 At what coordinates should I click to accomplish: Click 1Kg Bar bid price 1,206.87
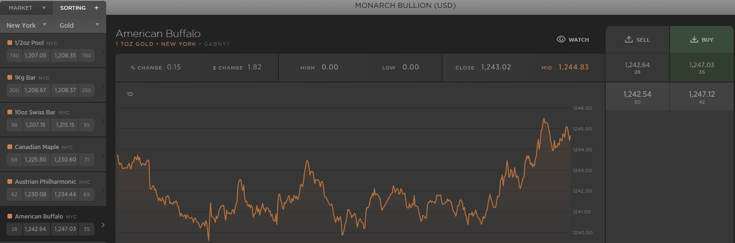(x=36, y=90)
